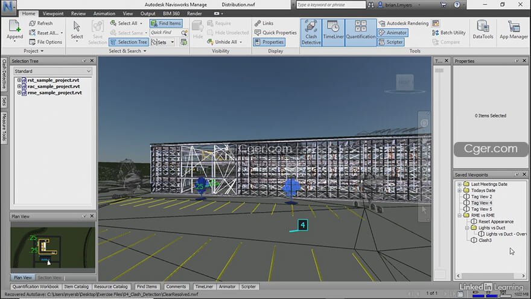Click the keyword search field
The height and width of the screenshot is (299, 531).
click(x=331, y=5)
